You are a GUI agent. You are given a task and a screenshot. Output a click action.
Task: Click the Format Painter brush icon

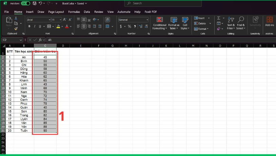point(16,28)
